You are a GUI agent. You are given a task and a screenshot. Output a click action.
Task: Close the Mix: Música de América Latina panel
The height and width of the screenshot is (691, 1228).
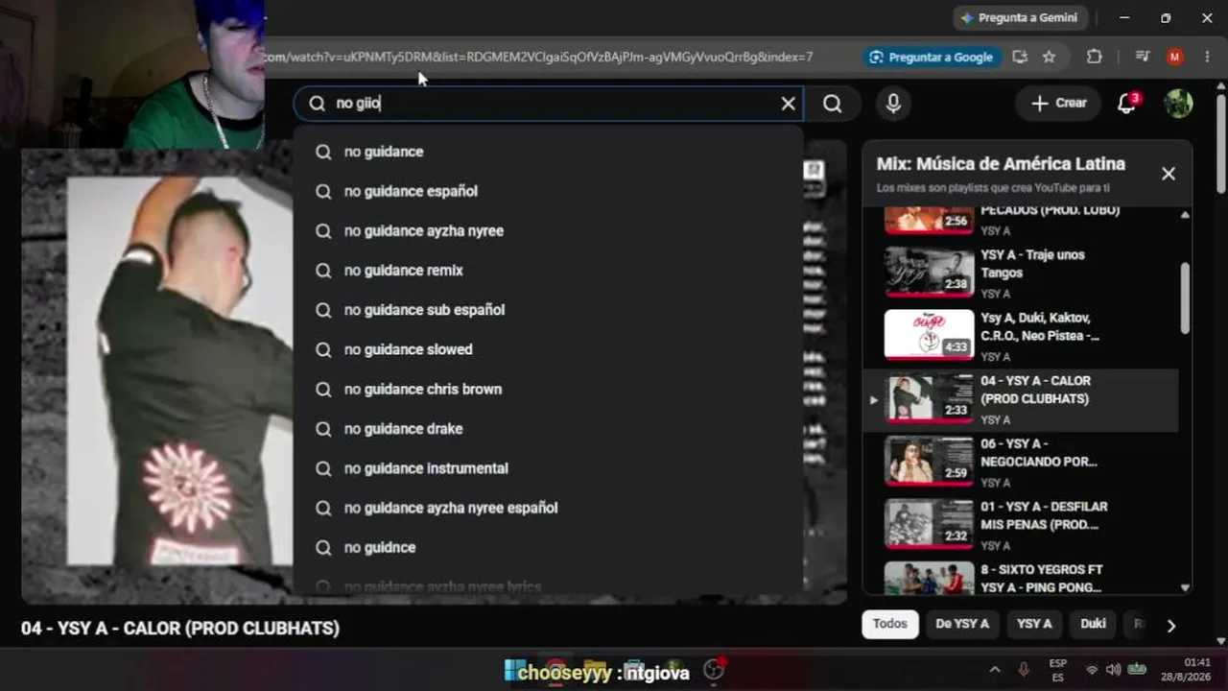click(x=1168, y=174)
